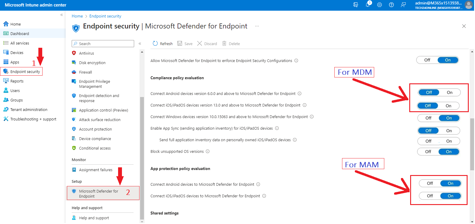Open the admin account avatar

(468, 5)
